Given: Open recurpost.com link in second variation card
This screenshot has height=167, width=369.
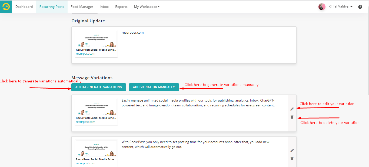Looking at the screenshot, I should click(85, 163).
